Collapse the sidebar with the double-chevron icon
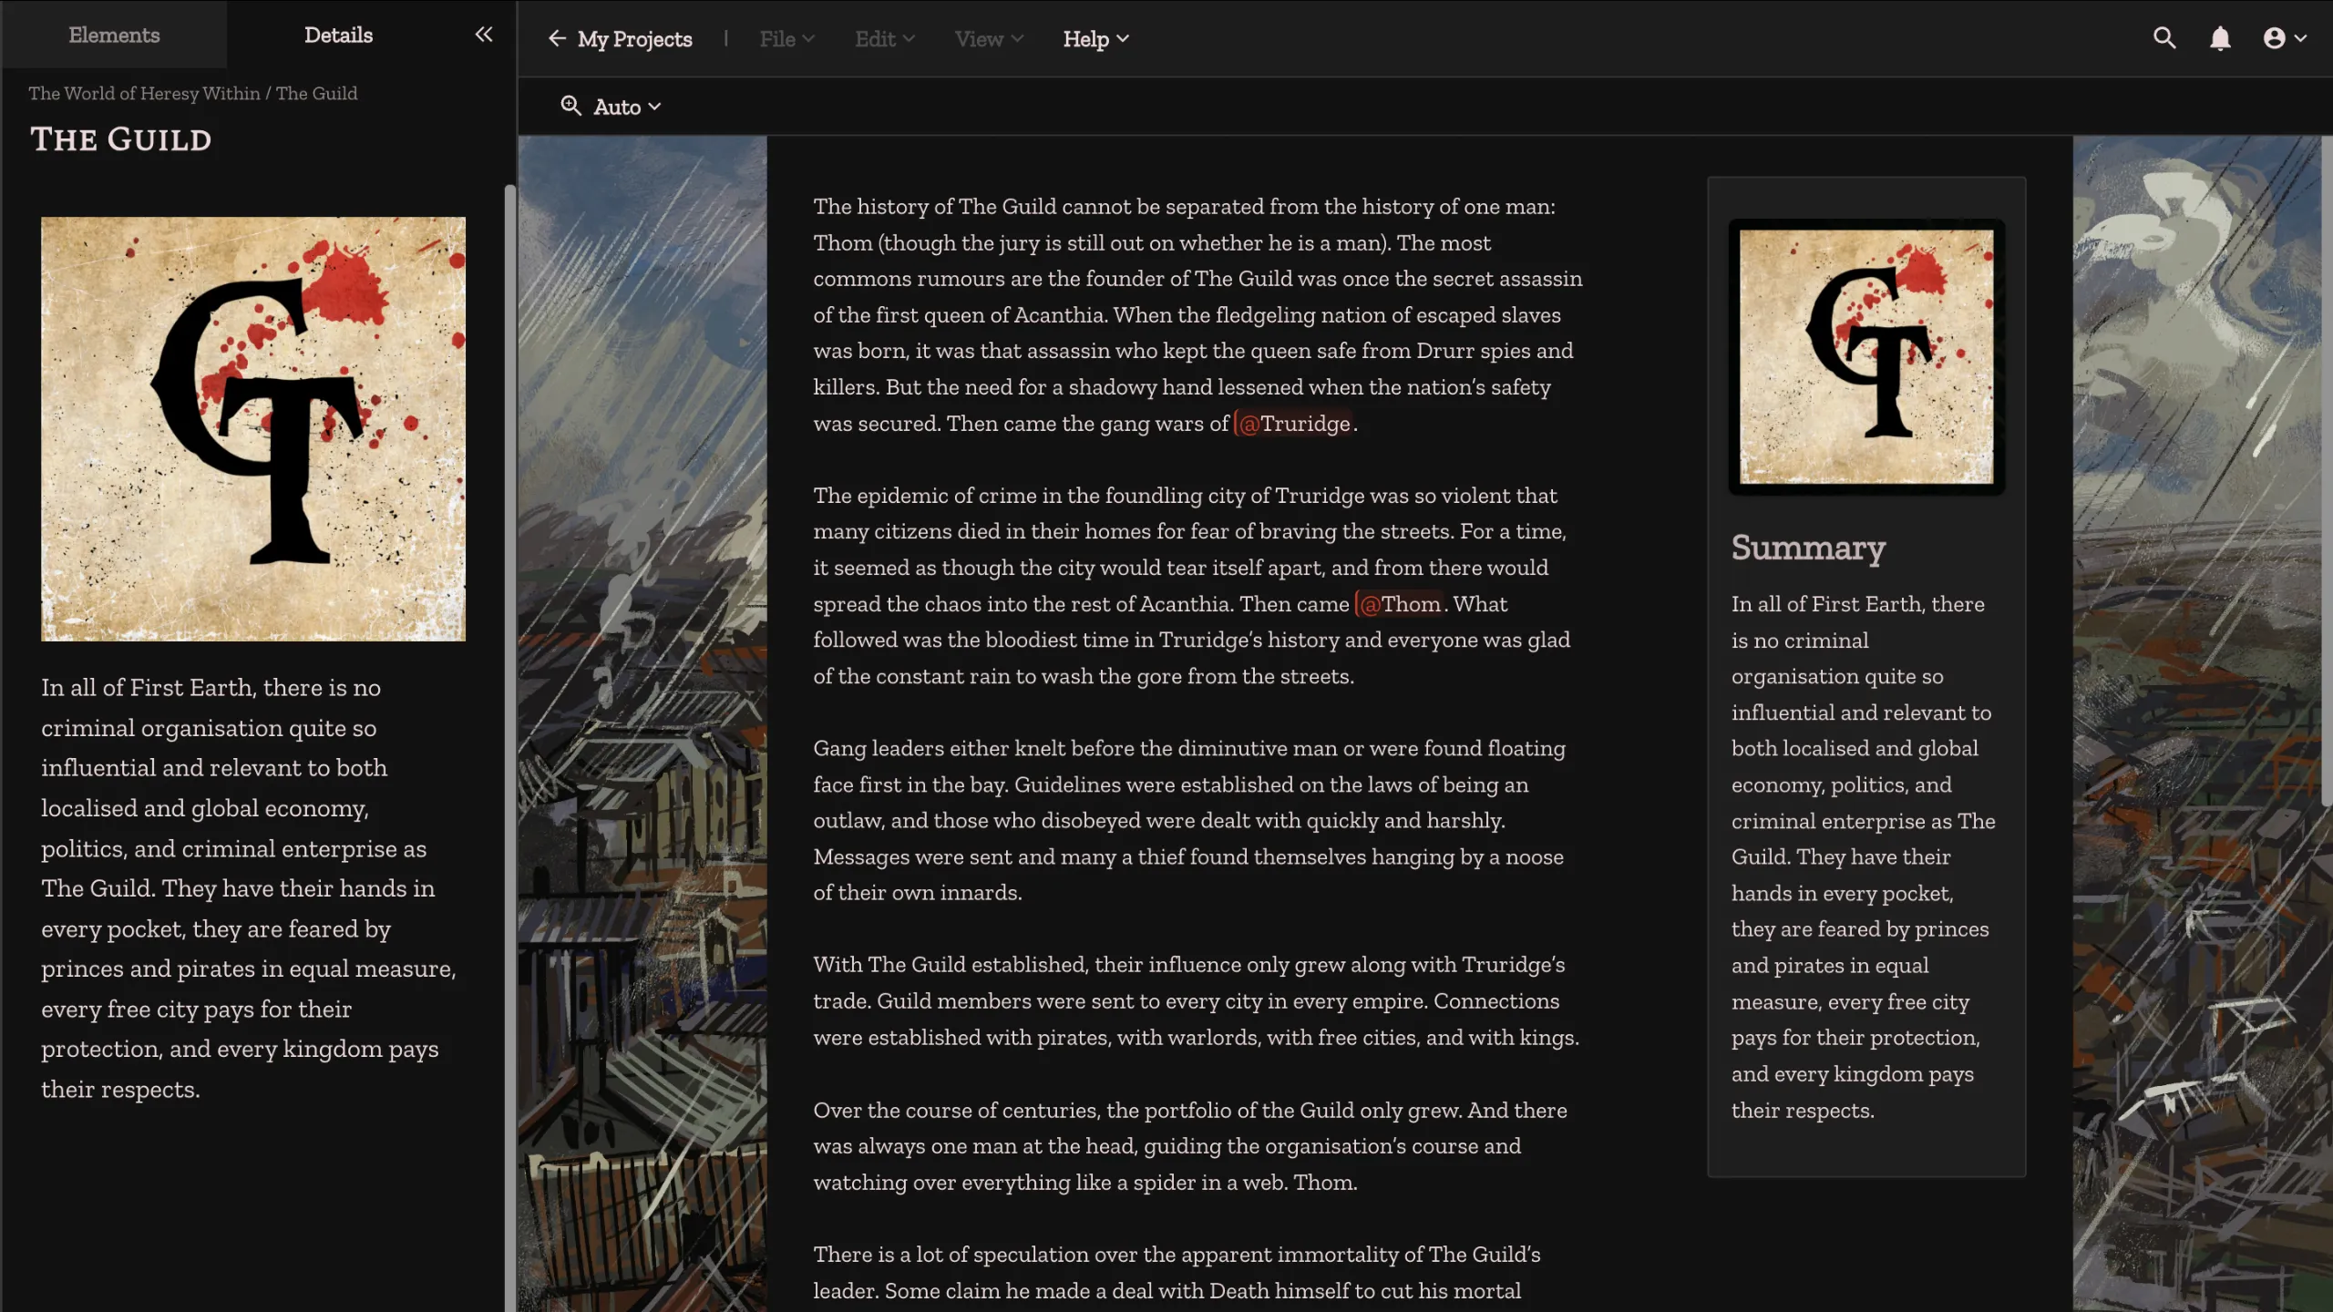The height and width of the screenshot is (1312, 2333). (x=484, y=35)
